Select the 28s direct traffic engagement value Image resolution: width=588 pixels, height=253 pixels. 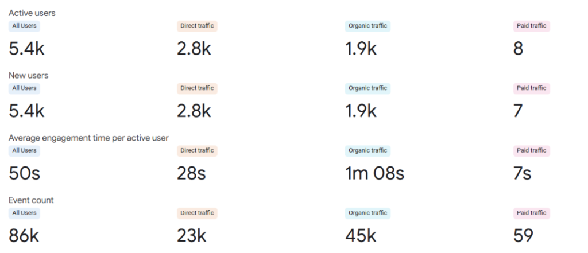[192, 173]
